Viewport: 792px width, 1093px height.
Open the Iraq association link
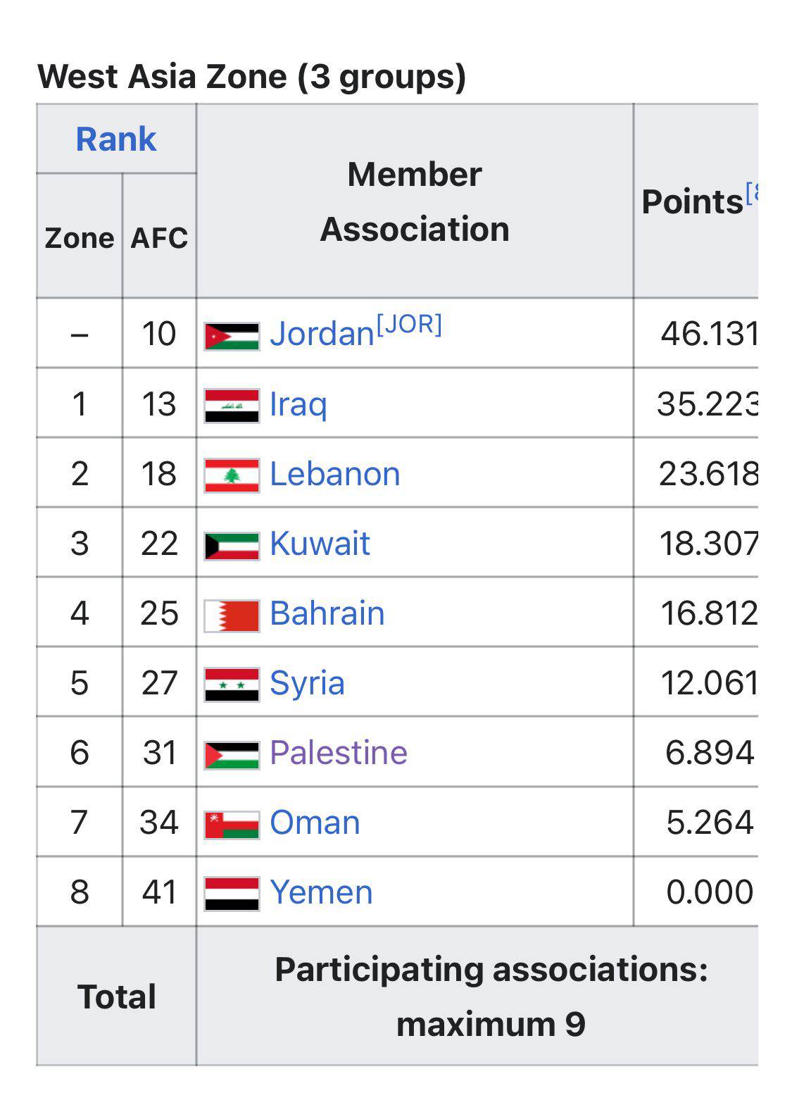[x=298, y=404]
